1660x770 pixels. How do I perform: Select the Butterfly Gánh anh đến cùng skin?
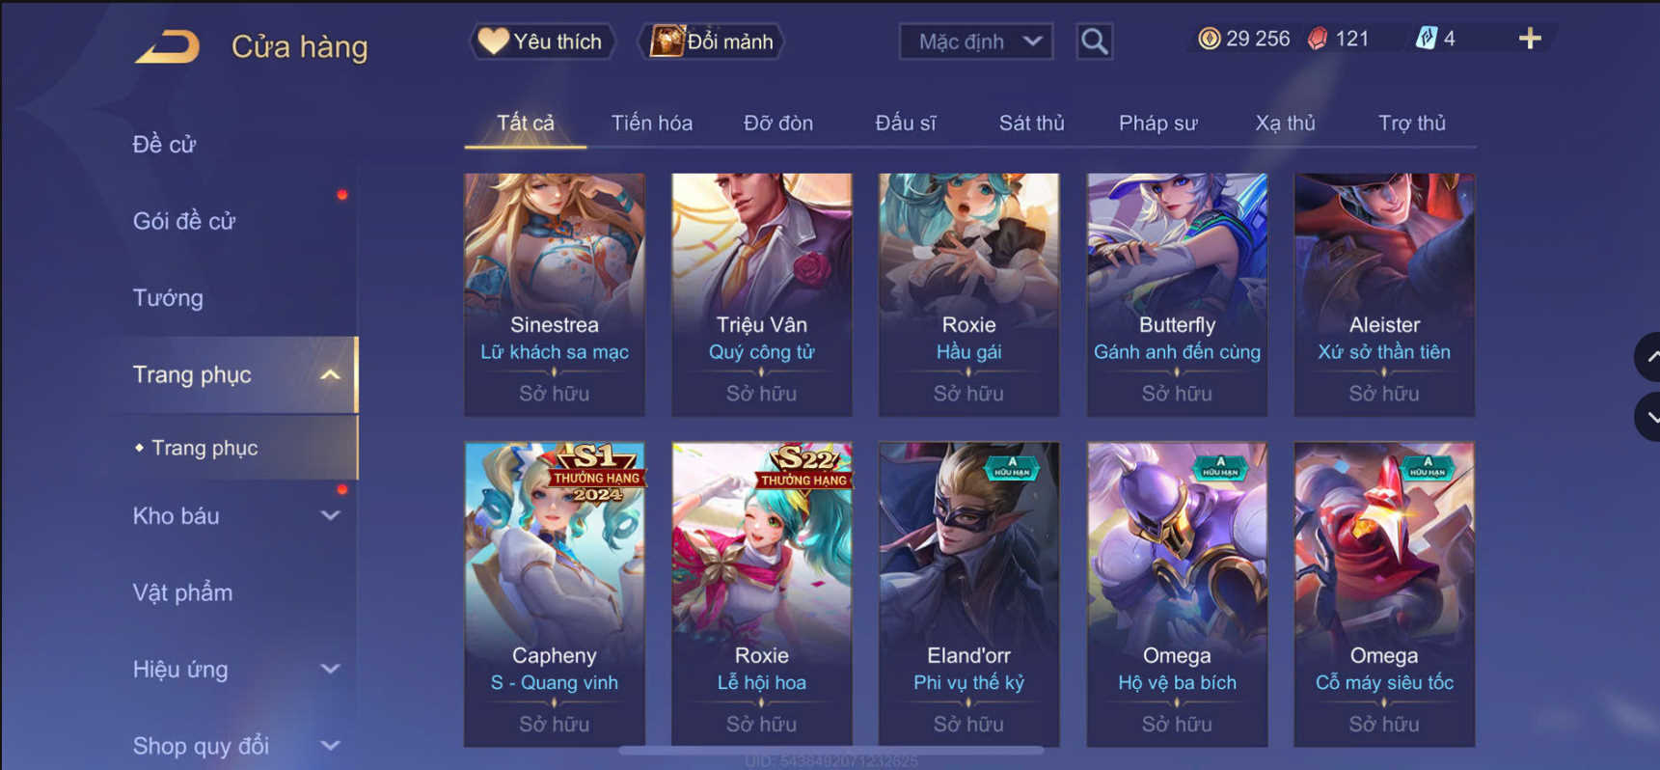[1177, 294]
